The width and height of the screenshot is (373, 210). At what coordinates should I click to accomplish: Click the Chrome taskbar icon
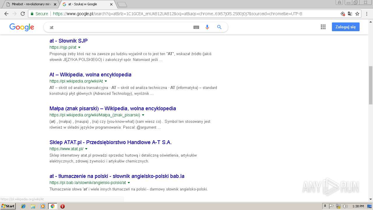pyautogui.click(x=52, y=206)
